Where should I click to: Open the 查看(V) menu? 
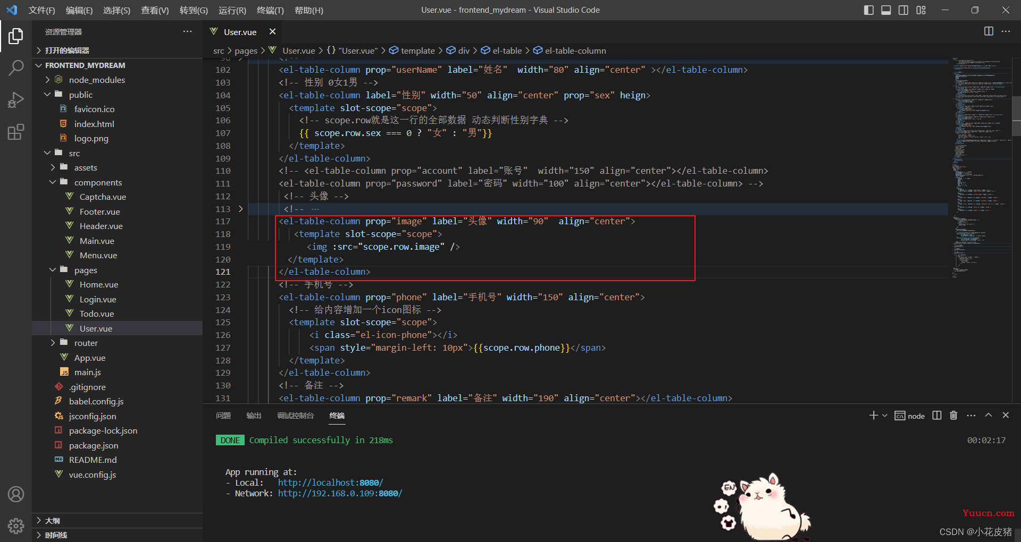click(x=155, y=10)
